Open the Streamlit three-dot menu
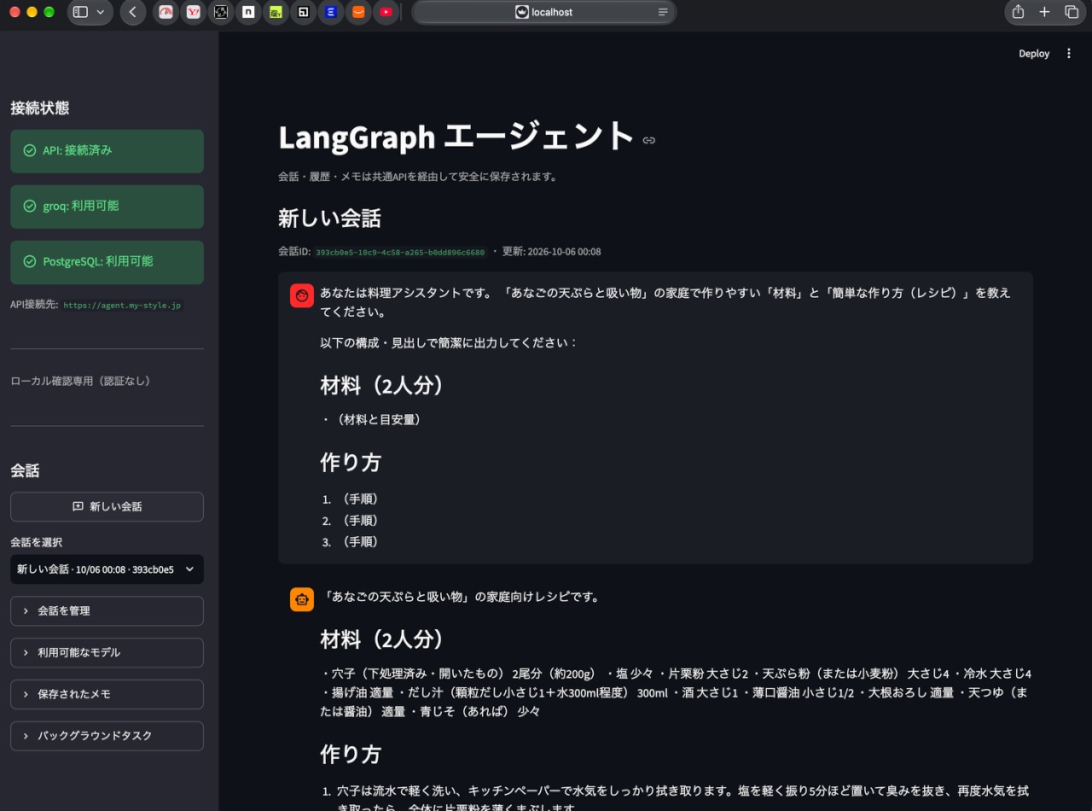 click(1069, 54)
